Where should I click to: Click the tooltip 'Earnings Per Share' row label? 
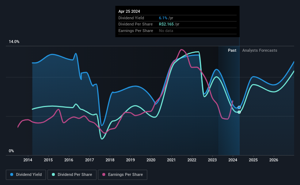coord(136,31)
